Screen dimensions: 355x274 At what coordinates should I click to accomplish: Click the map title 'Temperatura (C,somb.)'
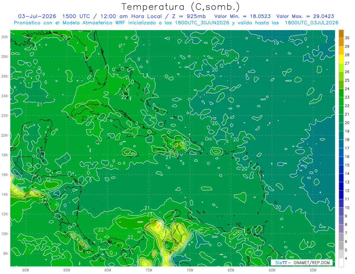point(181,7)
